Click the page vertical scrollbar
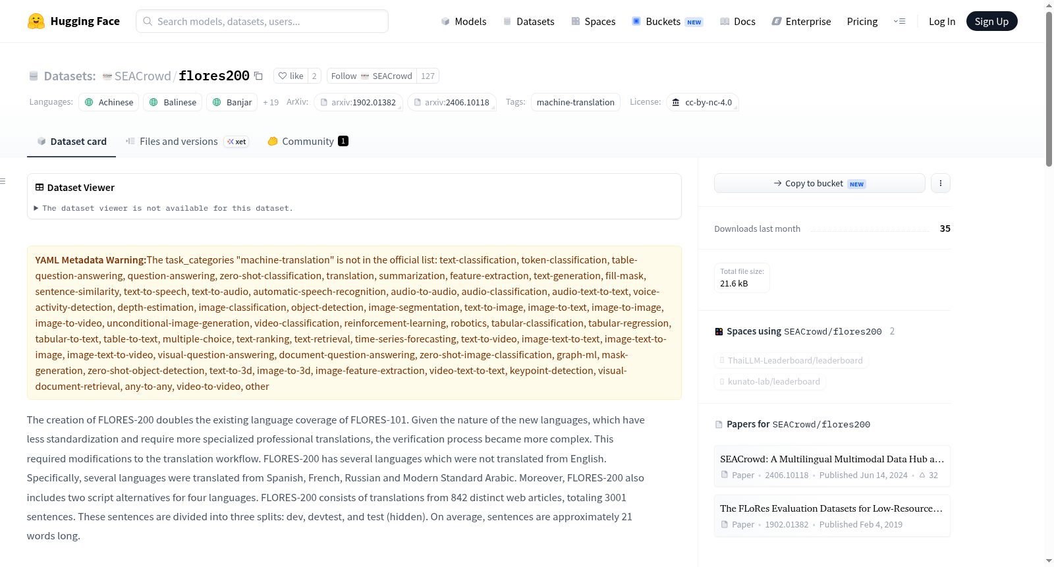Viewport: 1054px width, 567px height. point(1049,89)
